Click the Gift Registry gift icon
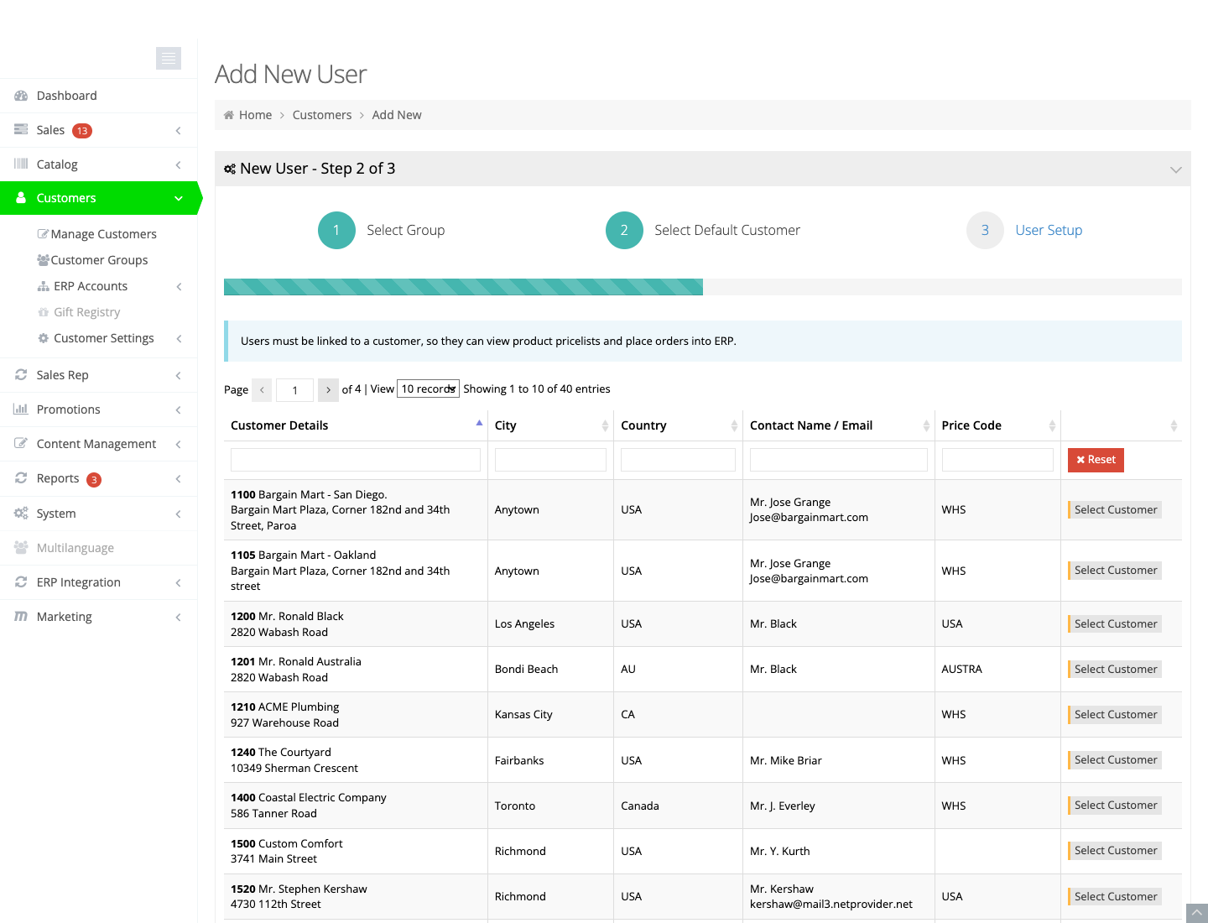 point(44,312)
